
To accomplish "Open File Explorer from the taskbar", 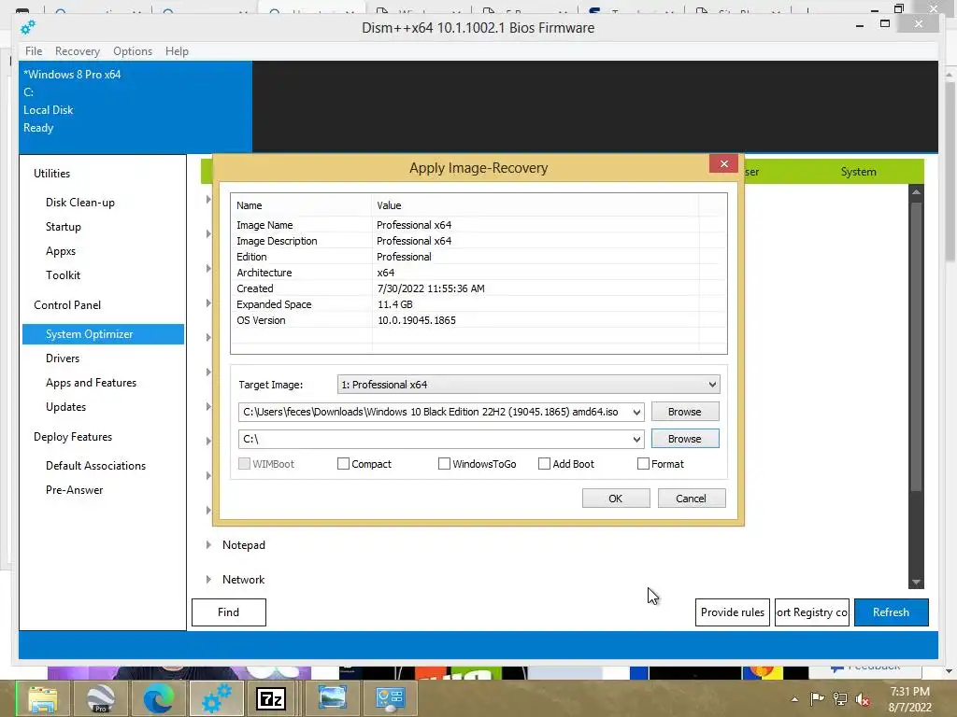I will (43, 698).
